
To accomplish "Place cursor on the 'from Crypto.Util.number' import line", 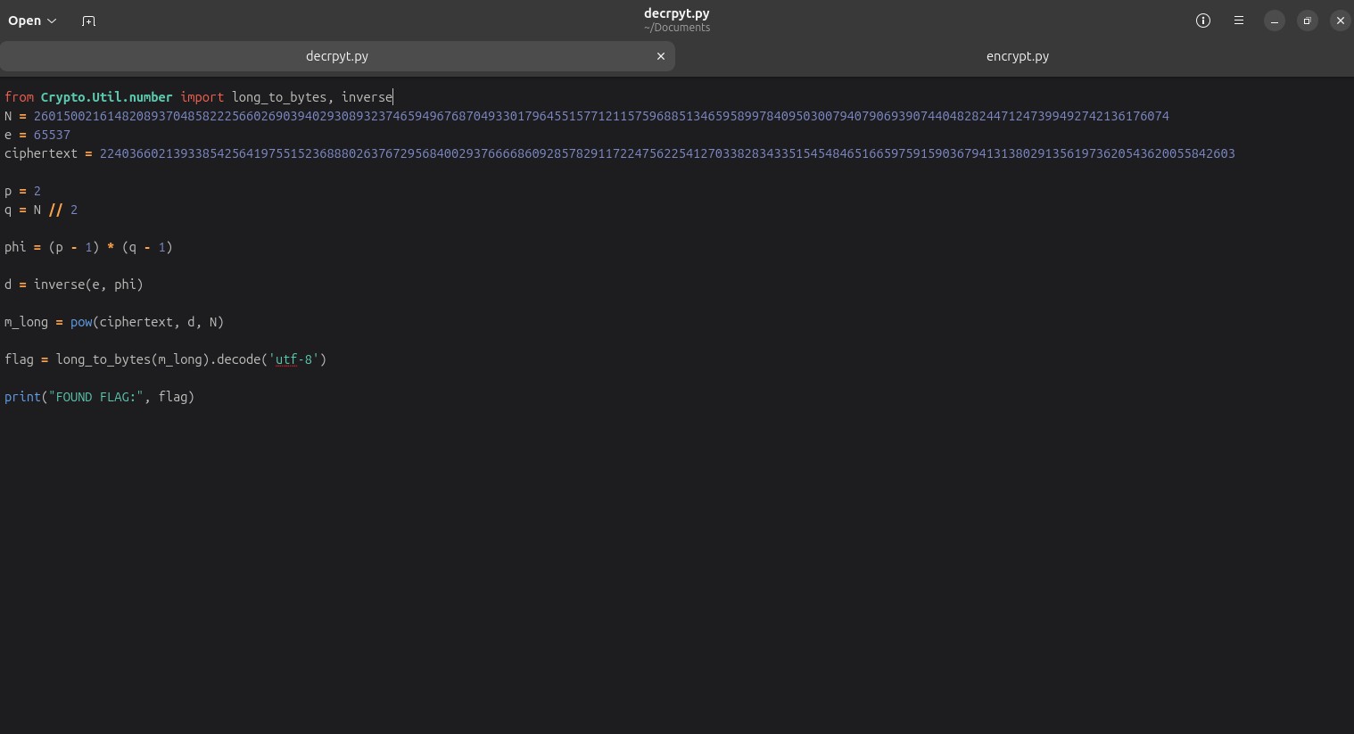I will pyautogui.click(x=198, y=97).
